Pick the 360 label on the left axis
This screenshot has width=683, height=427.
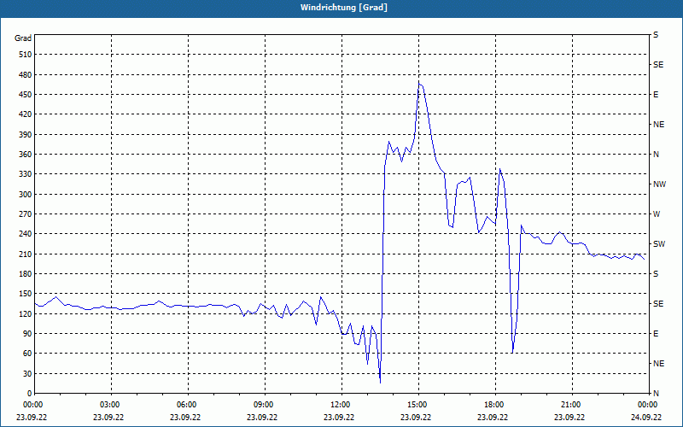click(x=26, y=155)
